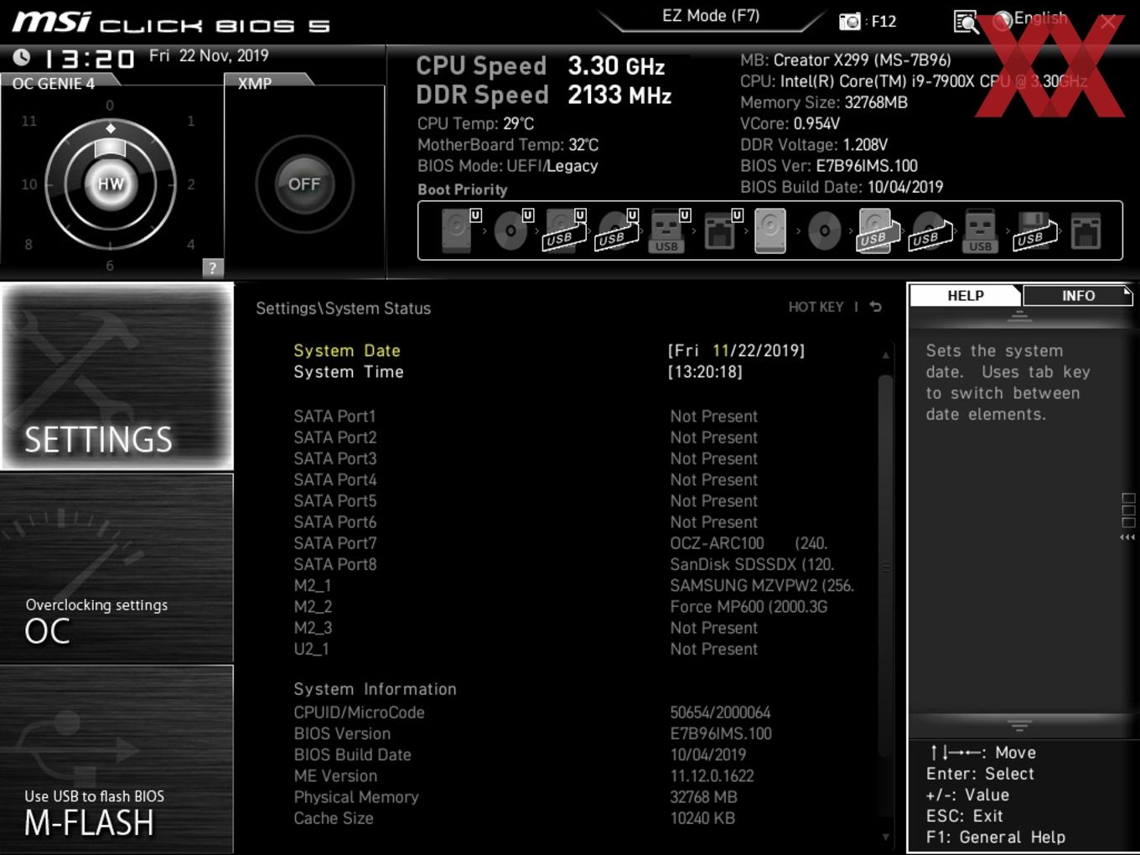Image resolution: width=1140 pixels, height=855 pixels.
Task: Select the System Date entry
Action: pos(347,350)
